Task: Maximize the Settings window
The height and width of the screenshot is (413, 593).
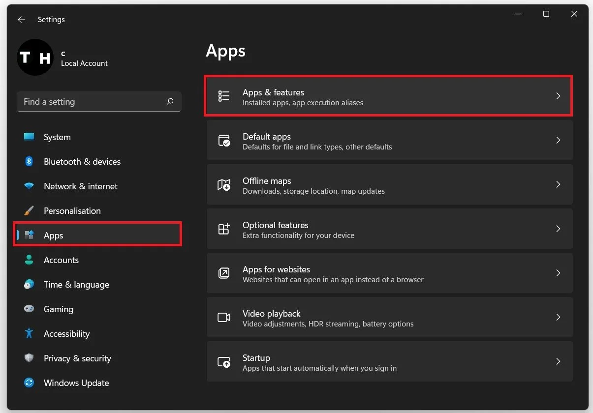Action: 546,14
